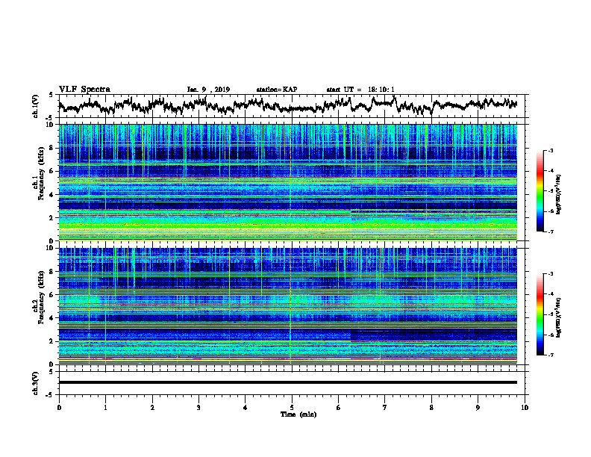Viewport: 591px width, 457px height.
Task: Click the "station=KAP" header label
Action: [277, 90]
